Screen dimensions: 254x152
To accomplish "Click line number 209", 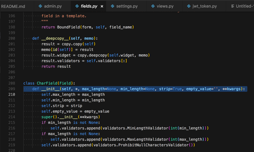I will [12, 89].
